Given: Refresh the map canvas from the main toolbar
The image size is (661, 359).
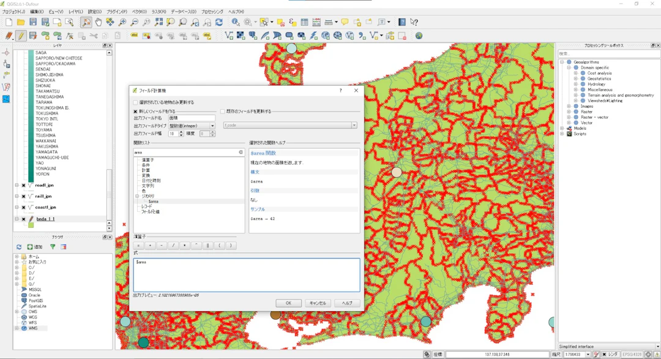Looking at the screenshot, I should 219,22.
